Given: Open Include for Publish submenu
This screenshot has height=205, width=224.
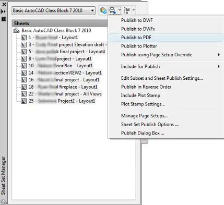Looking at the screenshot, I should pos(166,66).
